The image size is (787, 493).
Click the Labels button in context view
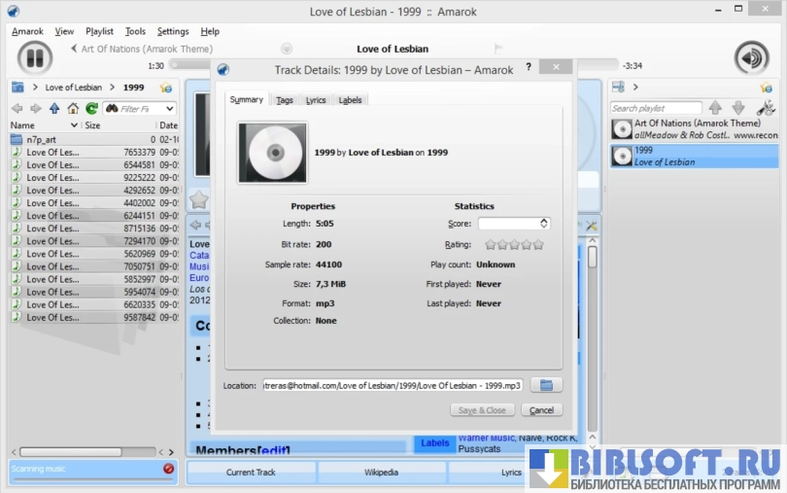pos(434,442)
